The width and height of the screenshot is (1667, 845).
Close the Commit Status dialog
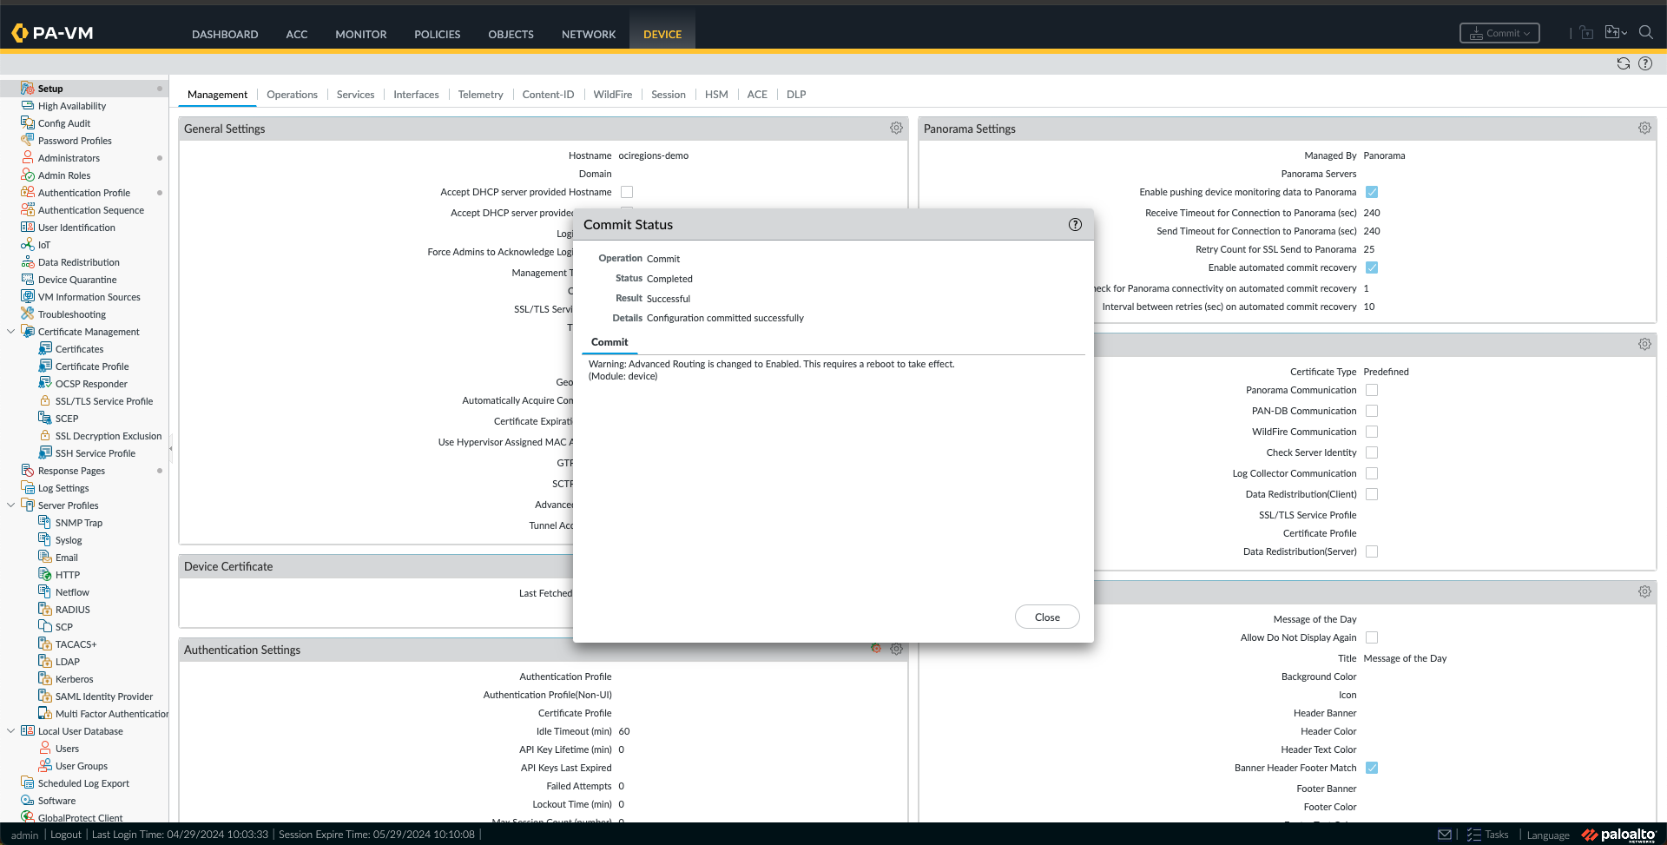click(x=1046, y=617)
